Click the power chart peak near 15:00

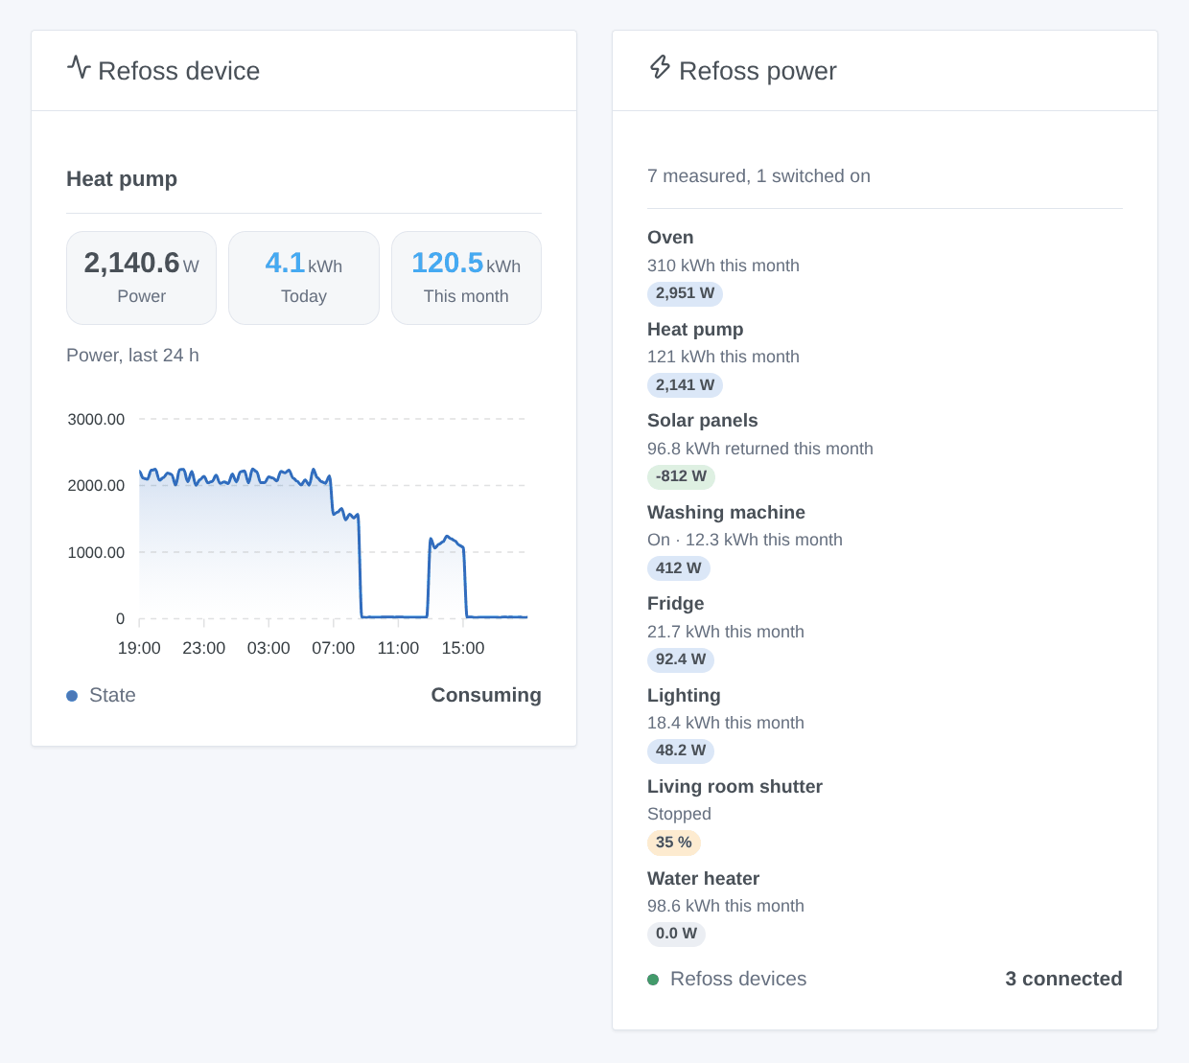tap(448, 538)
